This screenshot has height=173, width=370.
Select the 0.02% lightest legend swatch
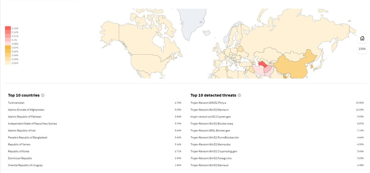coord(8,63)
